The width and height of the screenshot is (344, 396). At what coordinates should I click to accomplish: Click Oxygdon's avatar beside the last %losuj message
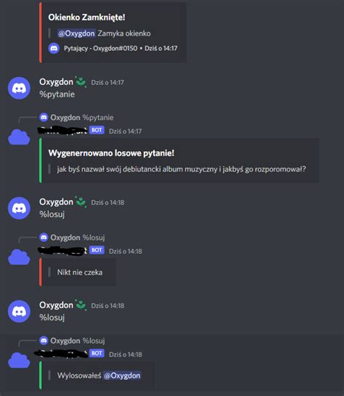click(19, 312)
